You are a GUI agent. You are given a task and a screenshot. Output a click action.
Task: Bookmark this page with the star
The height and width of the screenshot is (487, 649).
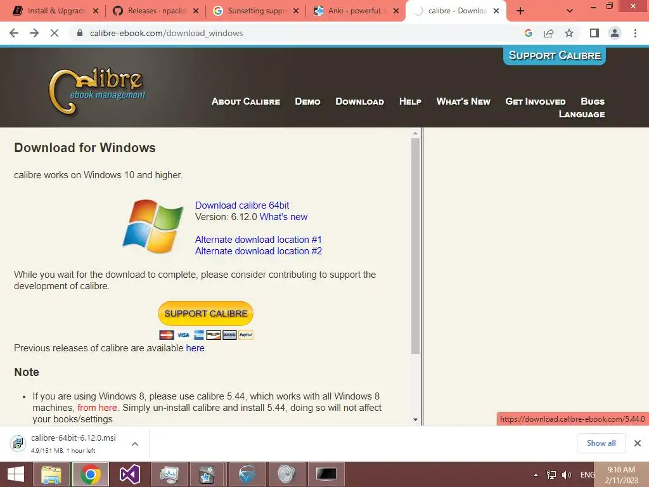tap(569, 33)
